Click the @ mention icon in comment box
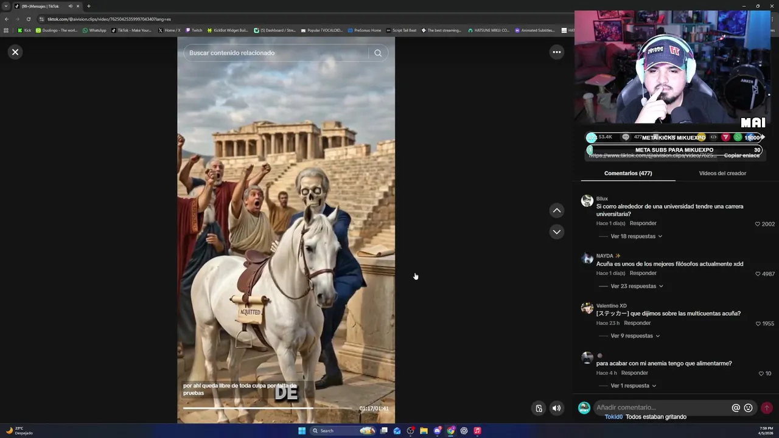 coord(736,408)
